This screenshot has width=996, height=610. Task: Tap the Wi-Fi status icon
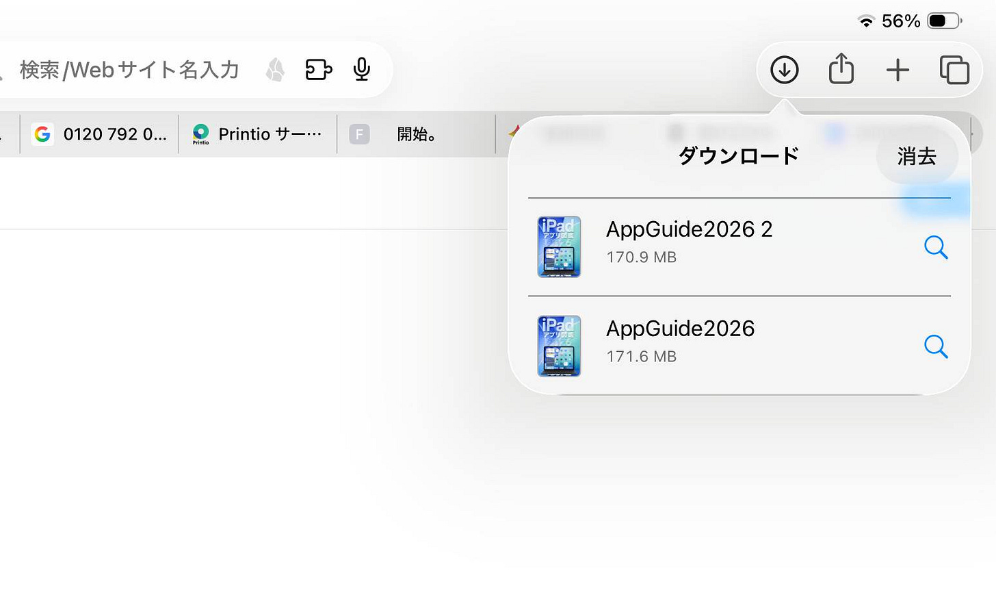coord(866,21)
